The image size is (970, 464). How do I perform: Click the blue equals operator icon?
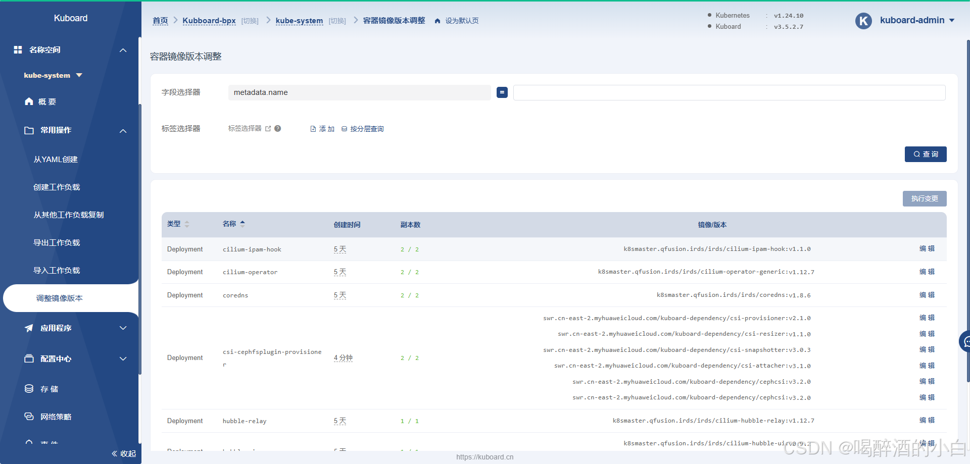[x=502, y=92]
